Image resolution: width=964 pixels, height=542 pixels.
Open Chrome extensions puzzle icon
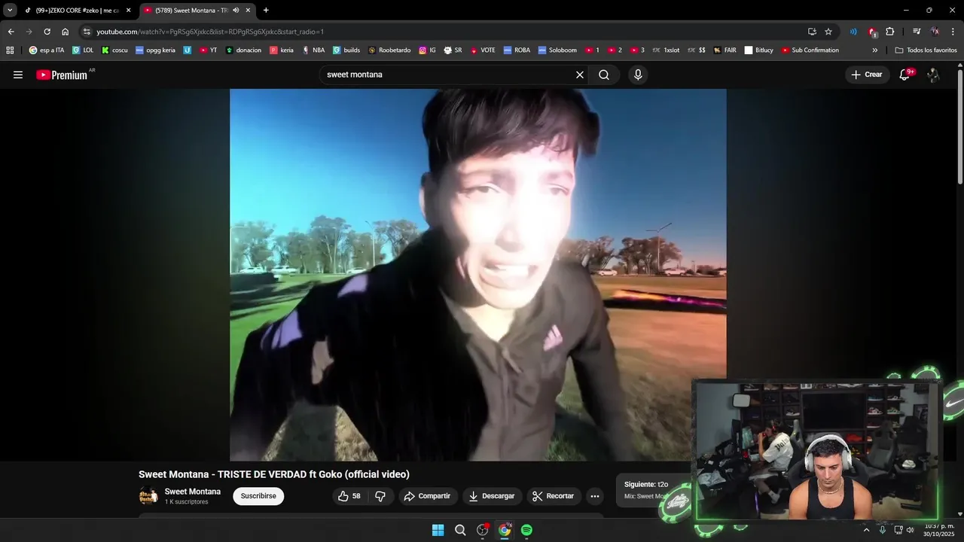pos(890,32)
